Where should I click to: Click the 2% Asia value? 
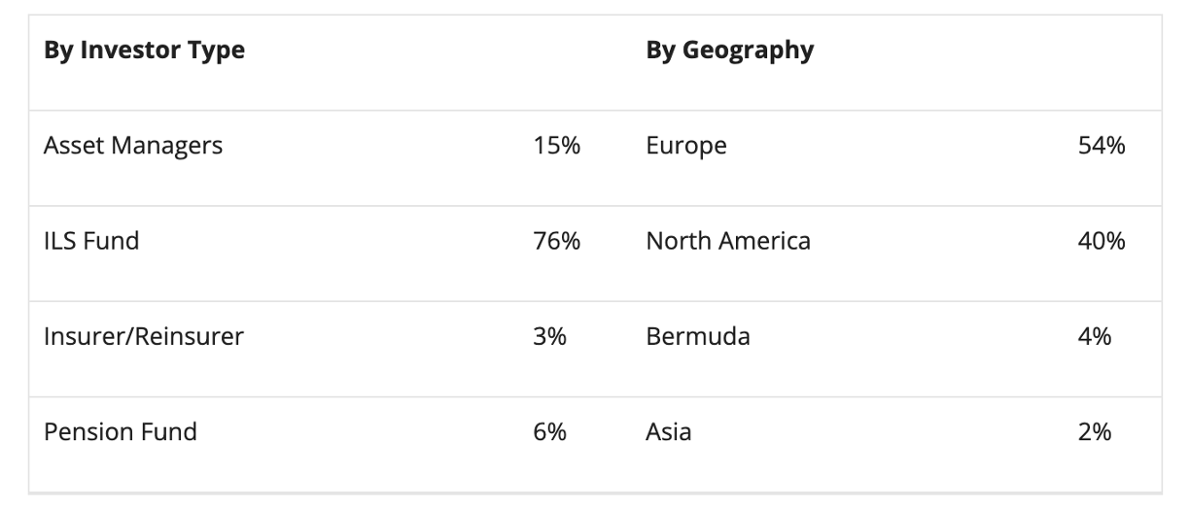(x=1095, y=431)
